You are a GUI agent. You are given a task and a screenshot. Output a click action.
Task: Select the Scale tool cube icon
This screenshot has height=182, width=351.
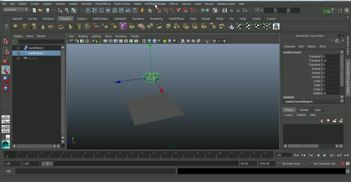click(x=6, y=89)
